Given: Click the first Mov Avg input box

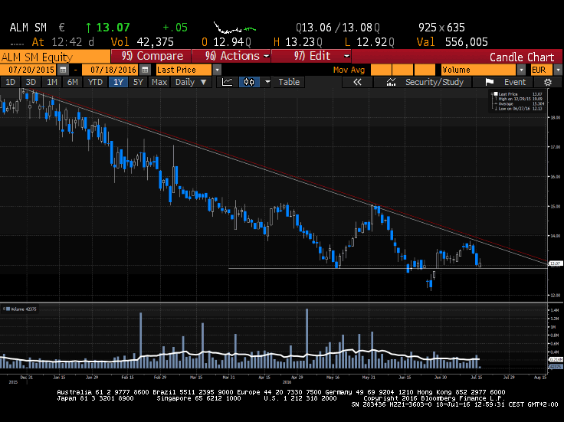Looking at the screenshot, I should pos(382,70).
